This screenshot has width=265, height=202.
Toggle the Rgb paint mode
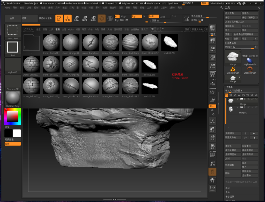136,16
